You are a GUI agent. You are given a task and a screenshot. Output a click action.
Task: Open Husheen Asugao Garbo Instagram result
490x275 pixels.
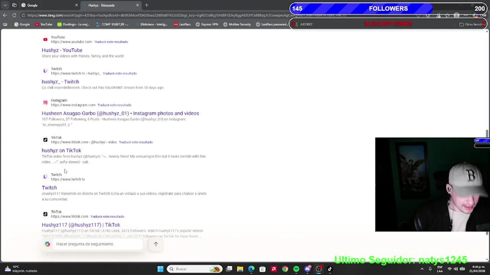[x=120, y=113]
